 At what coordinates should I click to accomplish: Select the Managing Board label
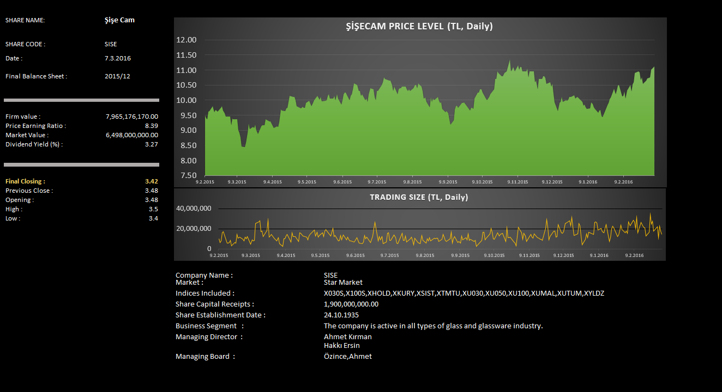206,357
